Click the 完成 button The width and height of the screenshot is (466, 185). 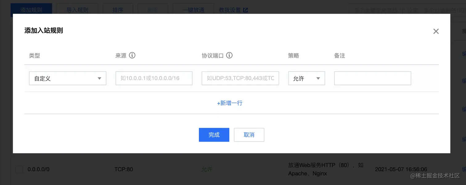[x=214, y=135]
